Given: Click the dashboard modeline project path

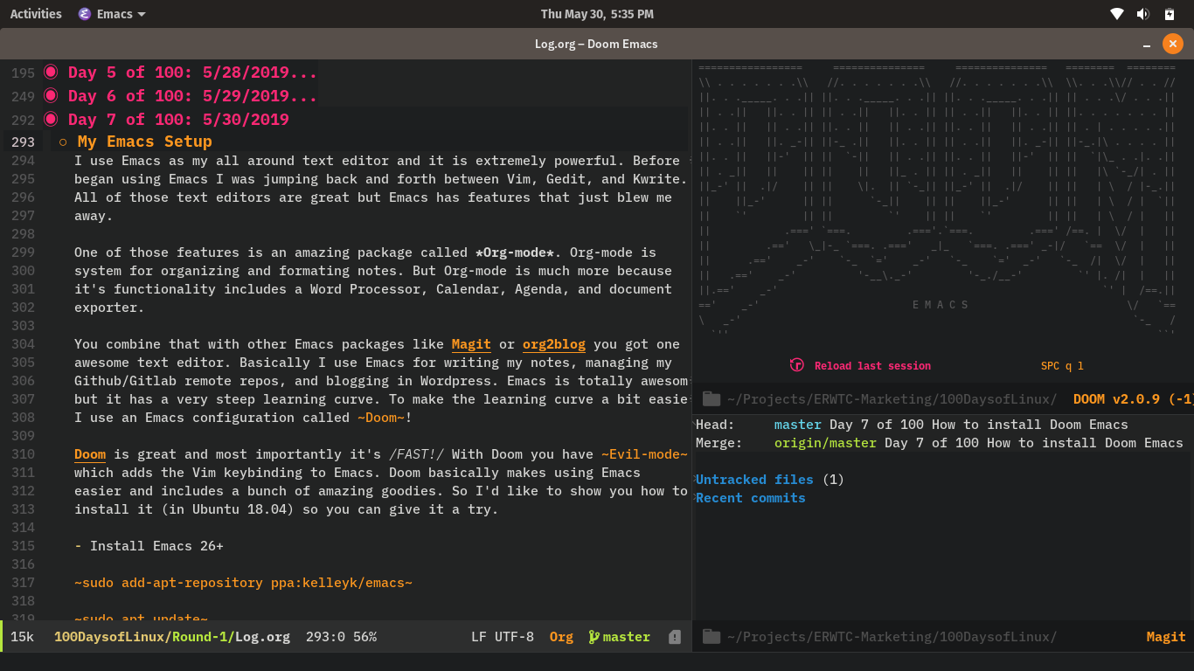Looking at the screenshot, I should 892,399.
